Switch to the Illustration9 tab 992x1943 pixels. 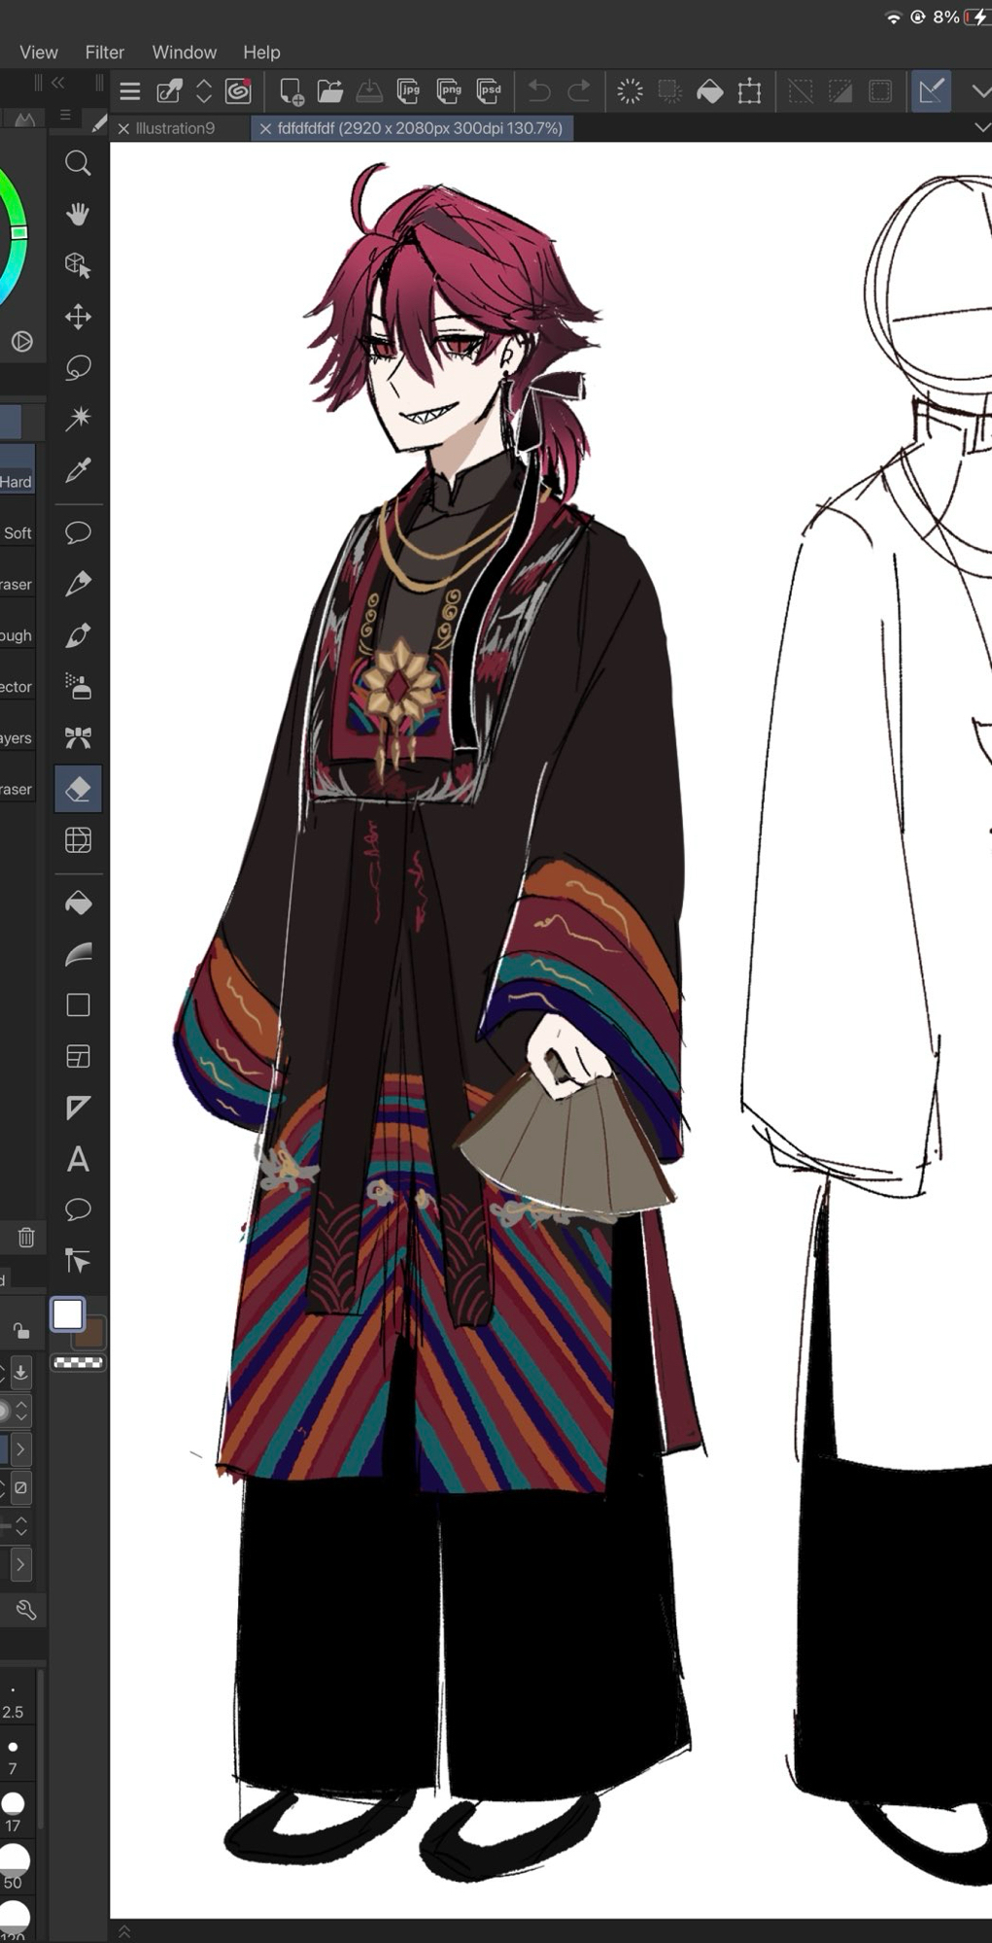[175, 128]
